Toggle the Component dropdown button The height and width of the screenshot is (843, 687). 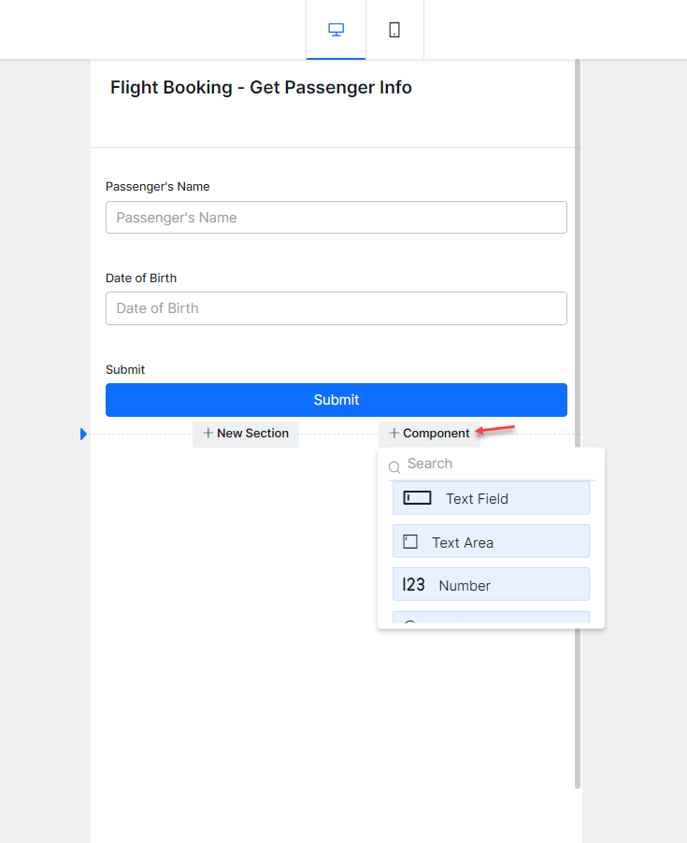tap(429, 434)
